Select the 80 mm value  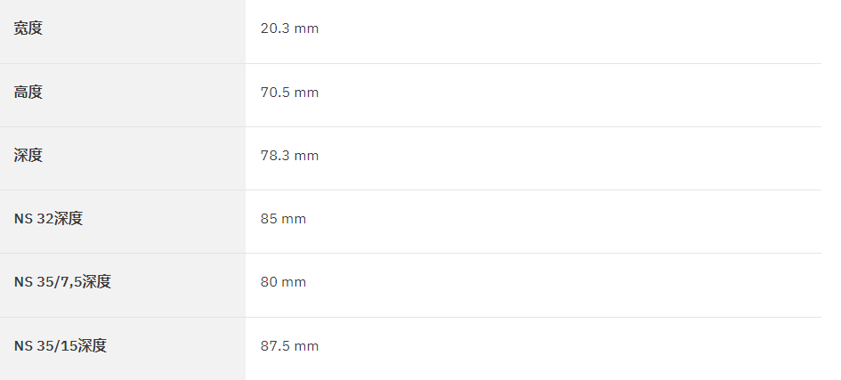[283, 282]
